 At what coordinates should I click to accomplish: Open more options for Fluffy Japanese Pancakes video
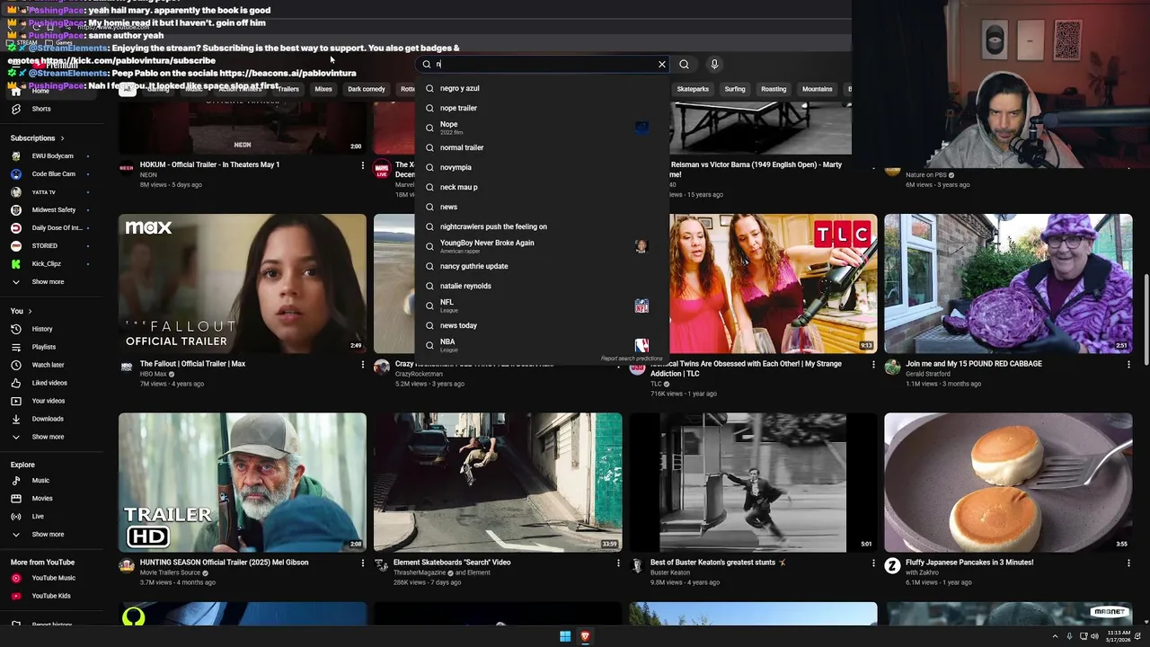click(x=1128, y=563)
